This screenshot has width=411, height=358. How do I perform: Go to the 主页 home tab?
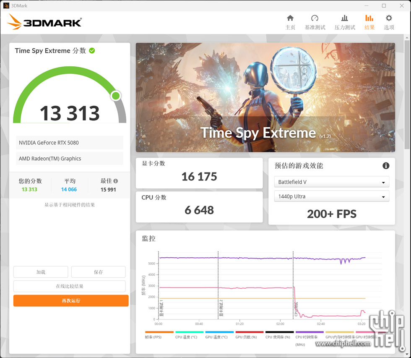[x=290, y=22]
